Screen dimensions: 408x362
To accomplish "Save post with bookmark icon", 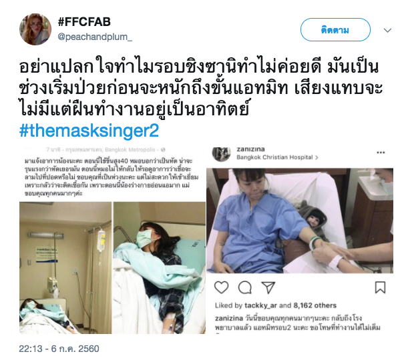I will [x=380, y=287].
